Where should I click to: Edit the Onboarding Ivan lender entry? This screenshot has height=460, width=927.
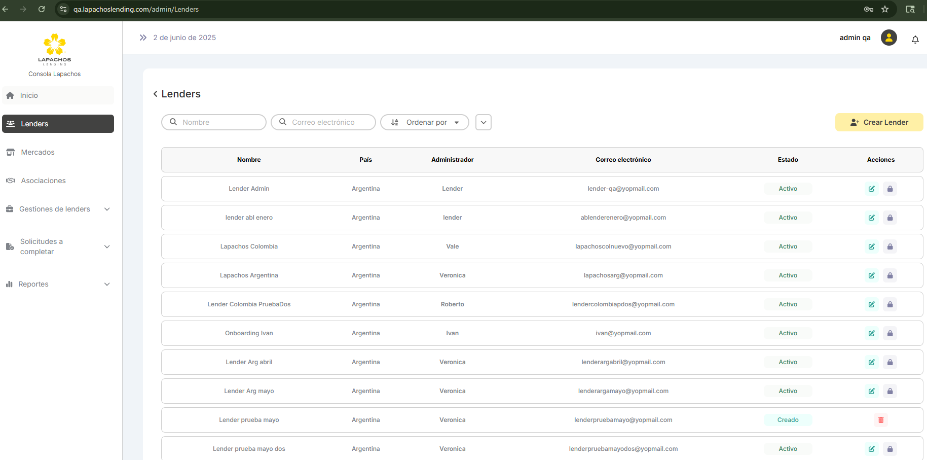[x=871, y=333]
